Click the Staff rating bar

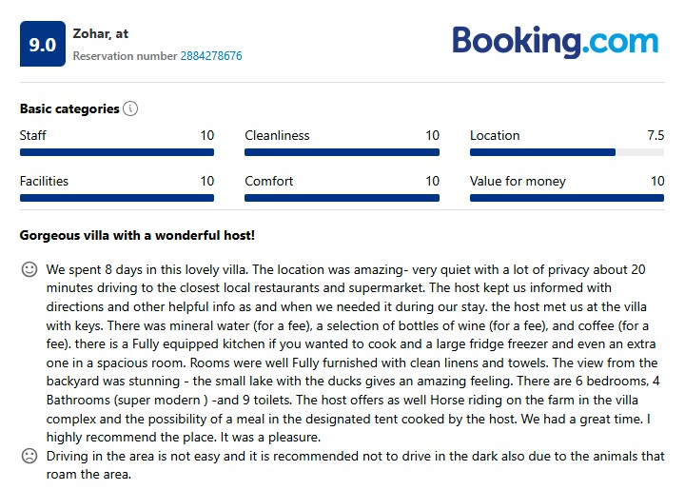click(116, 152)
